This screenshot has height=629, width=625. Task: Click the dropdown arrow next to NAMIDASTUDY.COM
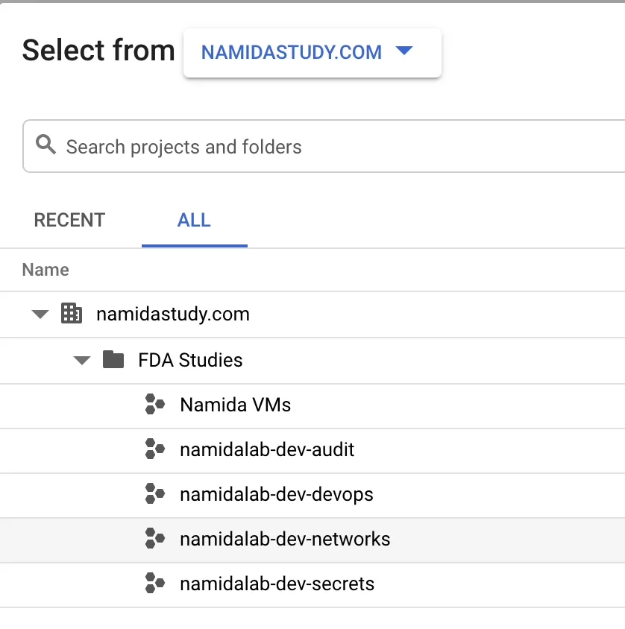(x=403, y=51)
